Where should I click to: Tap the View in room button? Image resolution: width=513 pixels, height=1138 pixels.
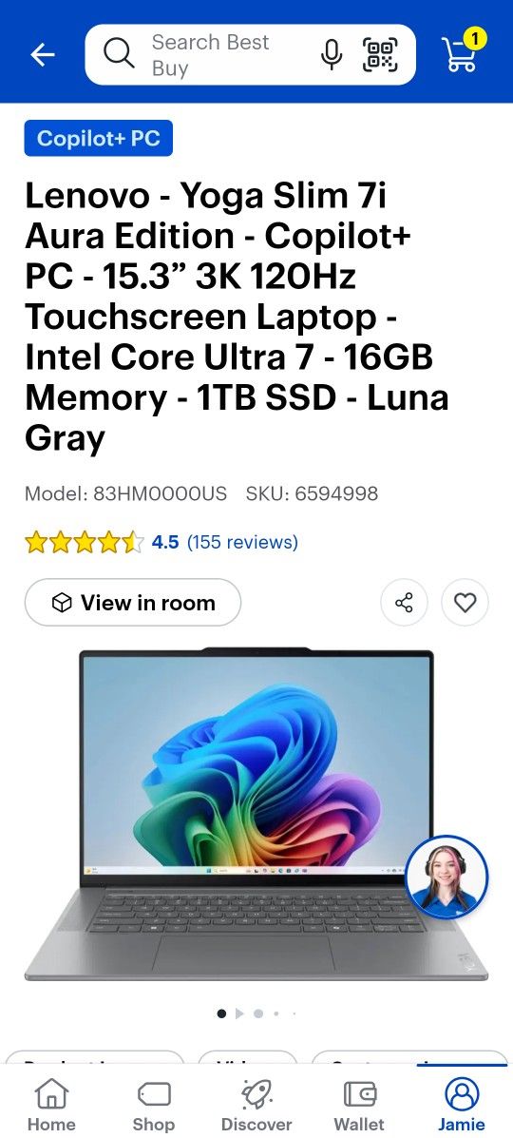(x=133, y=603)
